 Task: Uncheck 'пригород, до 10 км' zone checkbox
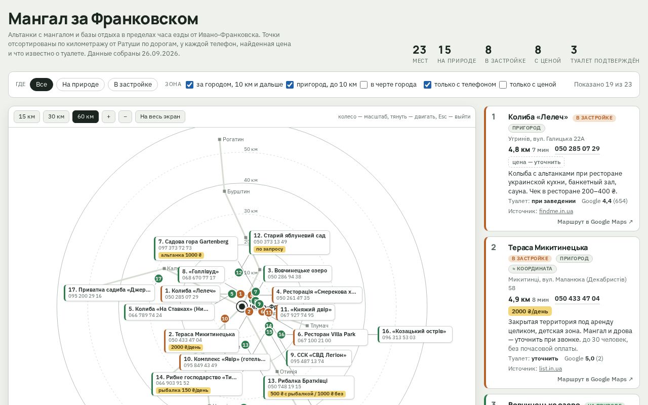click(290, 85)
